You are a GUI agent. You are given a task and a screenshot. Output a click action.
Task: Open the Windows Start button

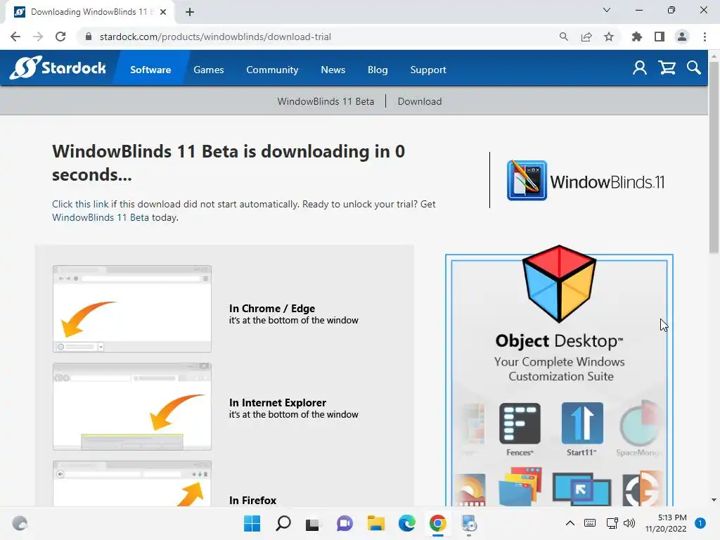click(252, 523)
